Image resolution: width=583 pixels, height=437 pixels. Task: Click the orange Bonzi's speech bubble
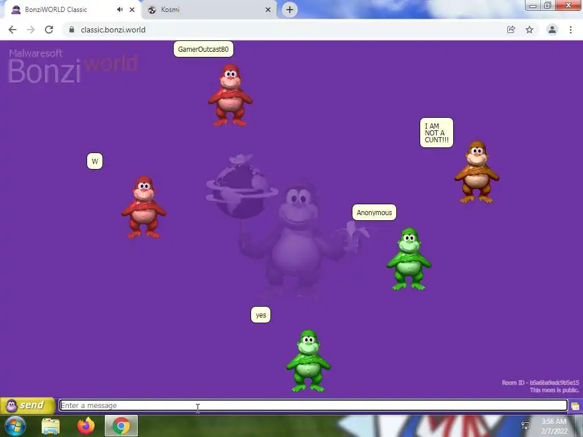437,133
